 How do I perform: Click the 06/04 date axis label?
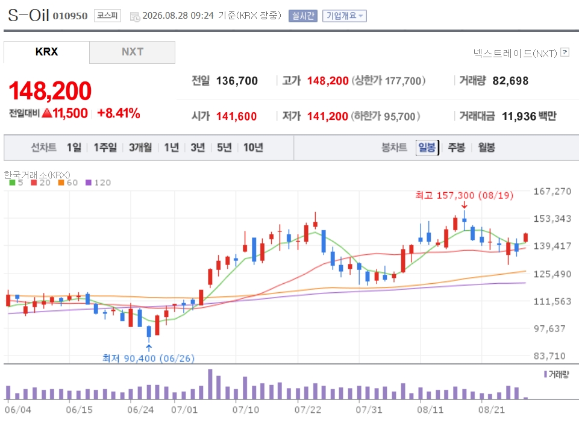(x=17, y=410)
